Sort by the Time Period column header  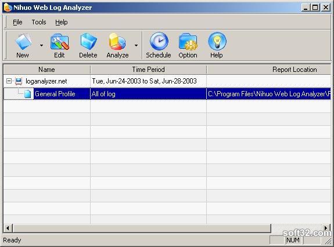pyautogui.click(x=148, y=70)
